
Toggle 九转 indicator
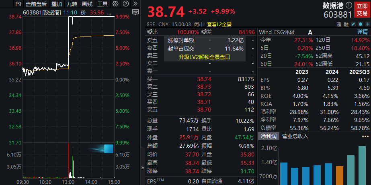tap(72, 4)
